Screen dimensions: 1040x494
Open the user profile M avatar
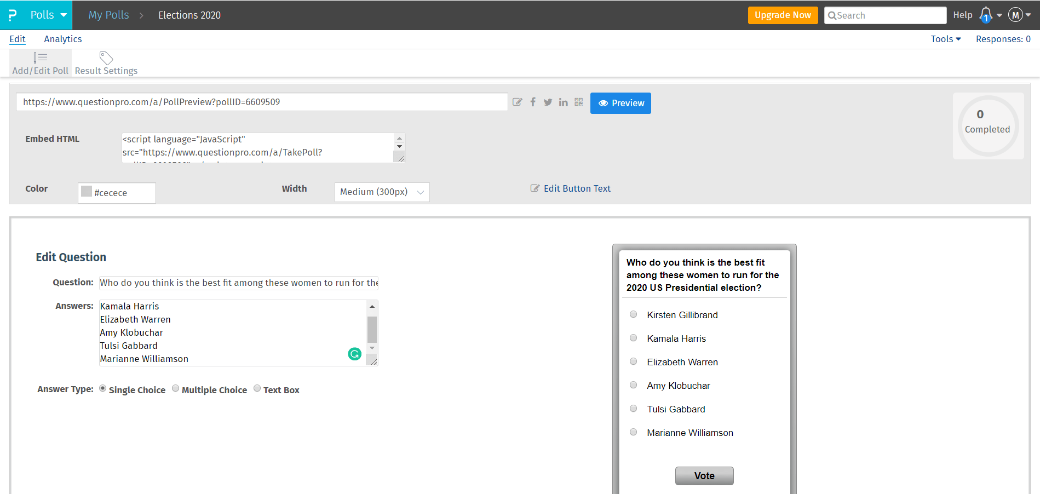1015,15
